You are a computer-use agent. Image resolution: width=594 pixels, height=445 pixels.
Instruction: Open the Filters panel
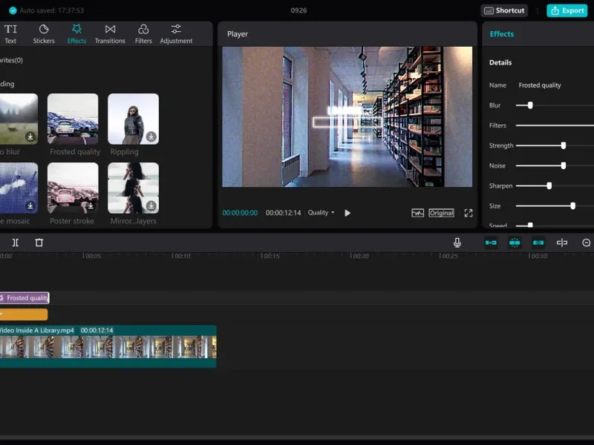[x=143, y=33]
